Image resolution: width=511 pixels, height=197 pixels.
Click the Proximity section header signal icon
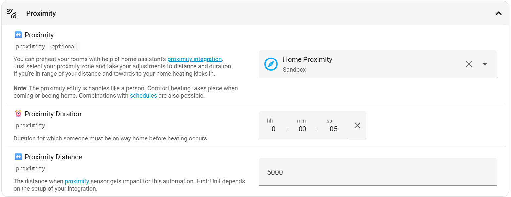point(12,13)
